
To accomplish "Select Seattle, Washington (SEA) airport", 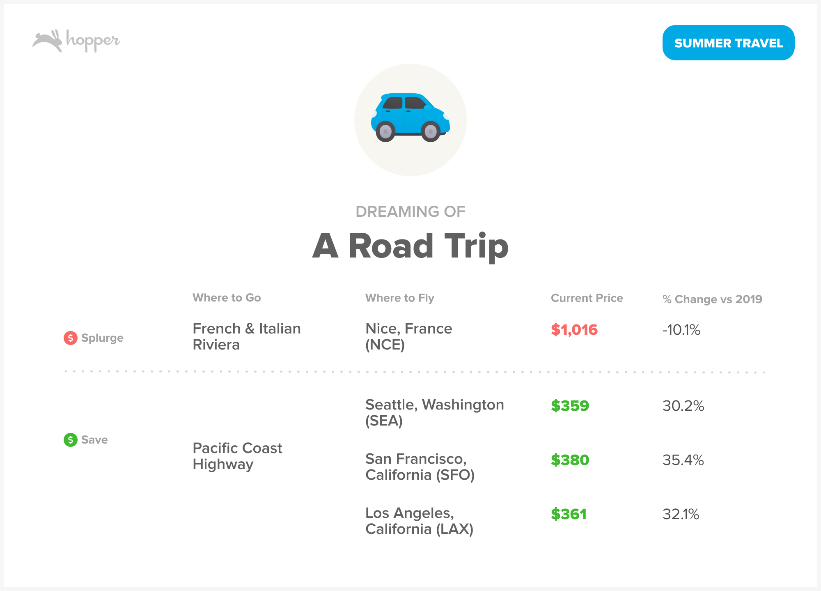I will click(x=434, y=412).
